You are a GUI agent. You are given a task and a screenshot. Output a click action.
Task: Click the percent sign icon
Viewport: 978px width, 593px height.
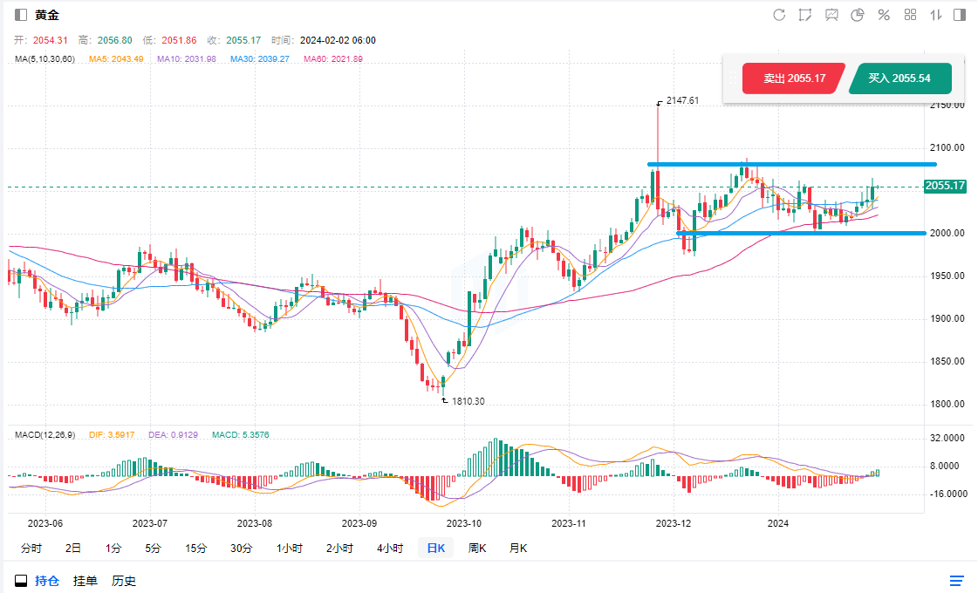click(884, 15)
